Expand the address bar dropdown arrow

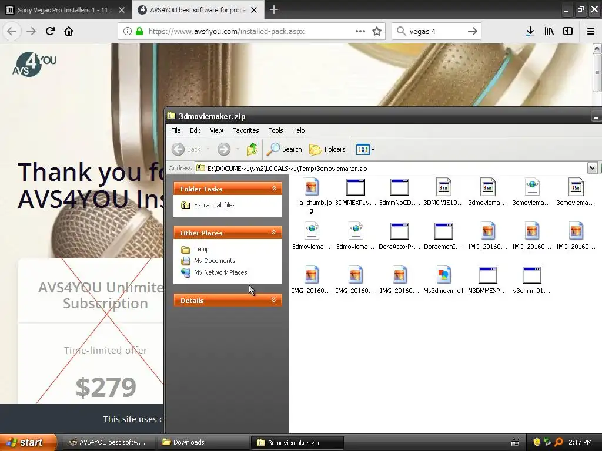click(592, 168)
